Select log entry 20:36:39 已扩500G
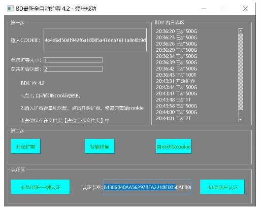Image resolution: width=261 pixels, height=208 pixels. (x=176, y=62)
